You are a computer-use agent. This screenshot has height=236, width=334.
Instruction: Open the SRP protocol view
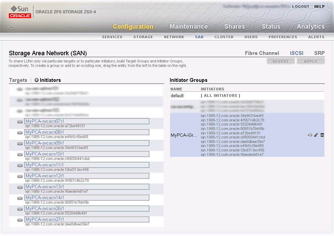tap(319, 53)
